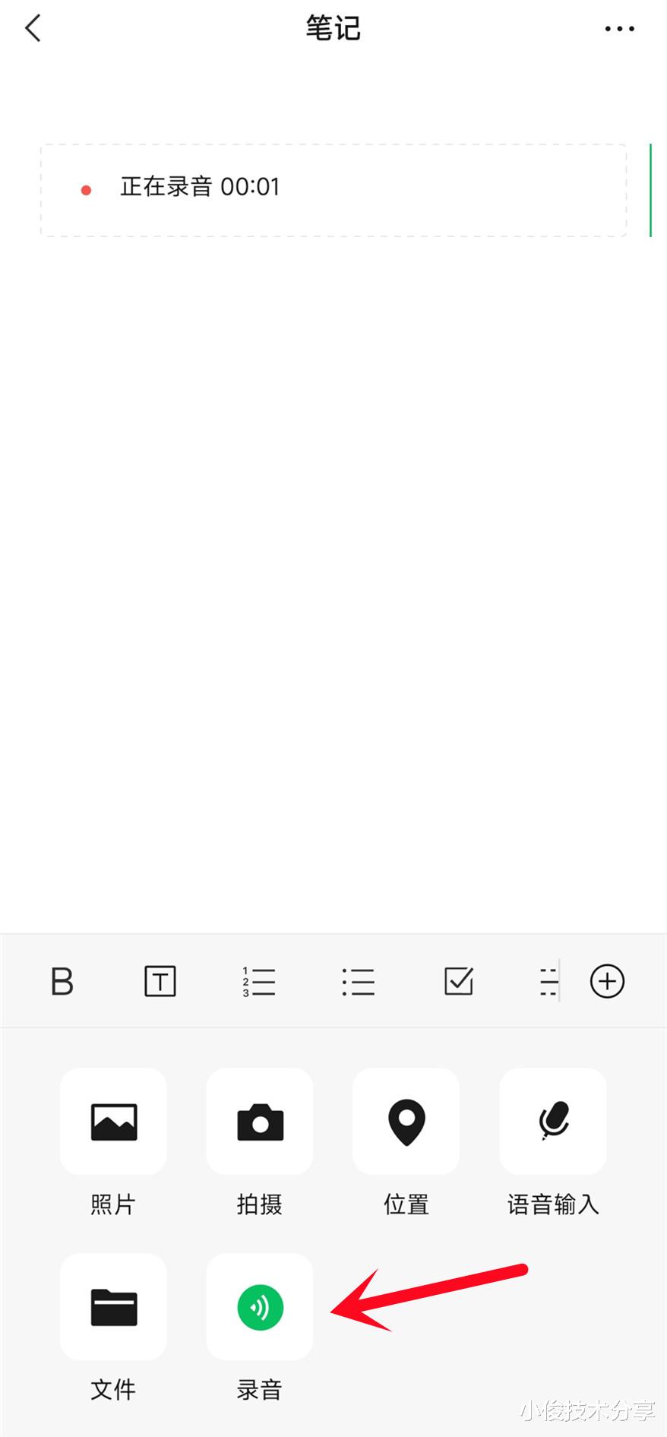Tap the 正在录音 recording box
The height and width of the screenshot is (1437, 667).
pos(333,190)
